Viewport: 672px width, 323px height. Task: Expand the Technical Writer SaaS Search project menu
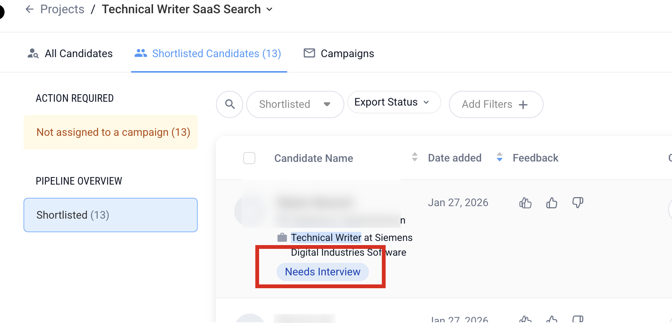pyautogui.click(x=269, y=9)
